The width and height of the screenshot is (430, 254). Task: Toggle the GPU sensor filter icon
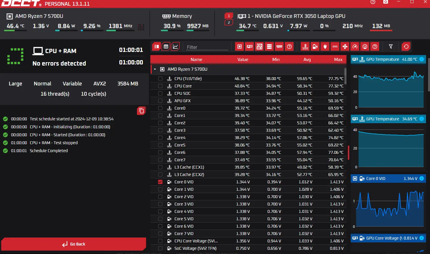coord(250,47)
